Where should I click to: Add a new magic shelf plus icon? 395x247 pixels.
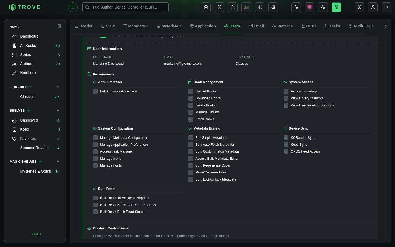40,162
